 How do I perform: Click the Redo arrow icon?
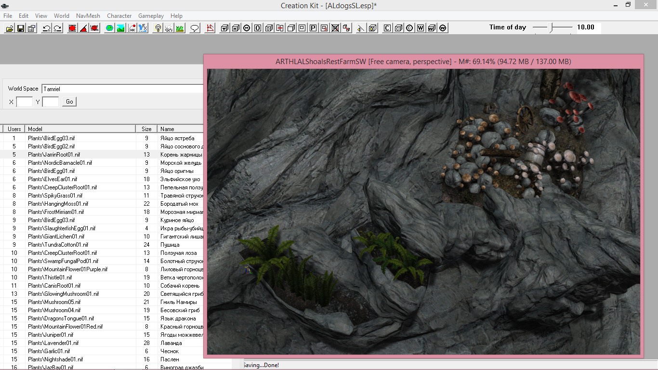(57, 28)
